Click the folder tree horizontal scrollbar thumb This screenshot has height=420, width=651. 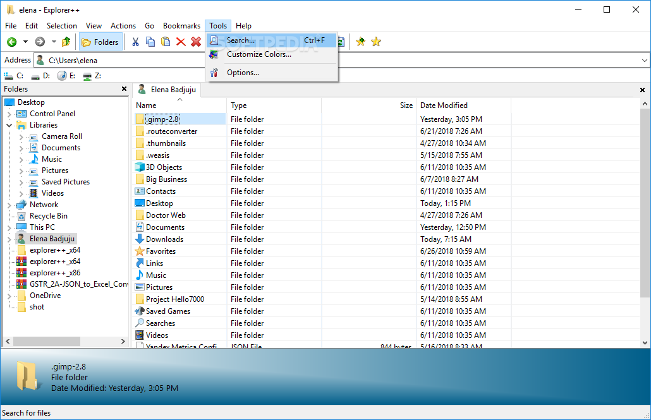(47, 341)
